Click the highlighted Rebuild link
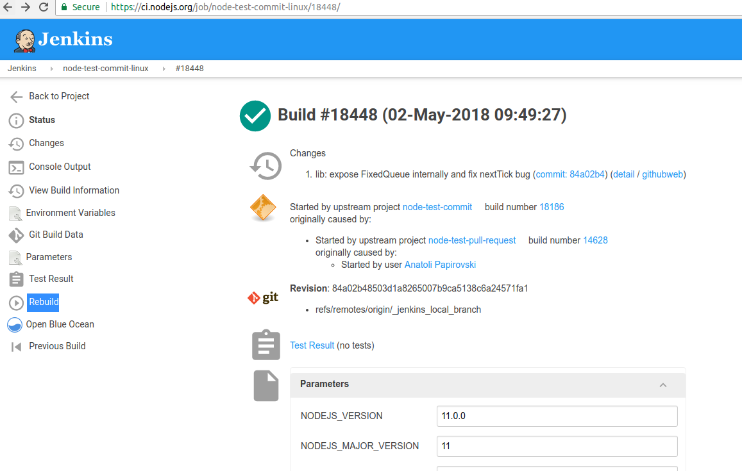This screenshot has height=471, width=742. pos(44,302)
